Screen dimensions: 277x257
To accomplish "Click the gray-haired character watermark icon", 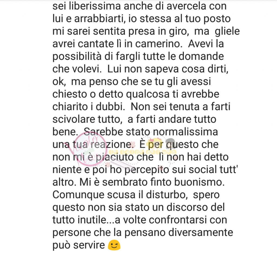I will [170, 144].
